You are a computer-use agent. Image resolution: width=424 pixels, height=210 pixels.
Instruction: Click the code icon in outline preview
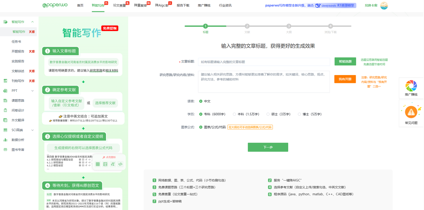(x=121, y=164)
